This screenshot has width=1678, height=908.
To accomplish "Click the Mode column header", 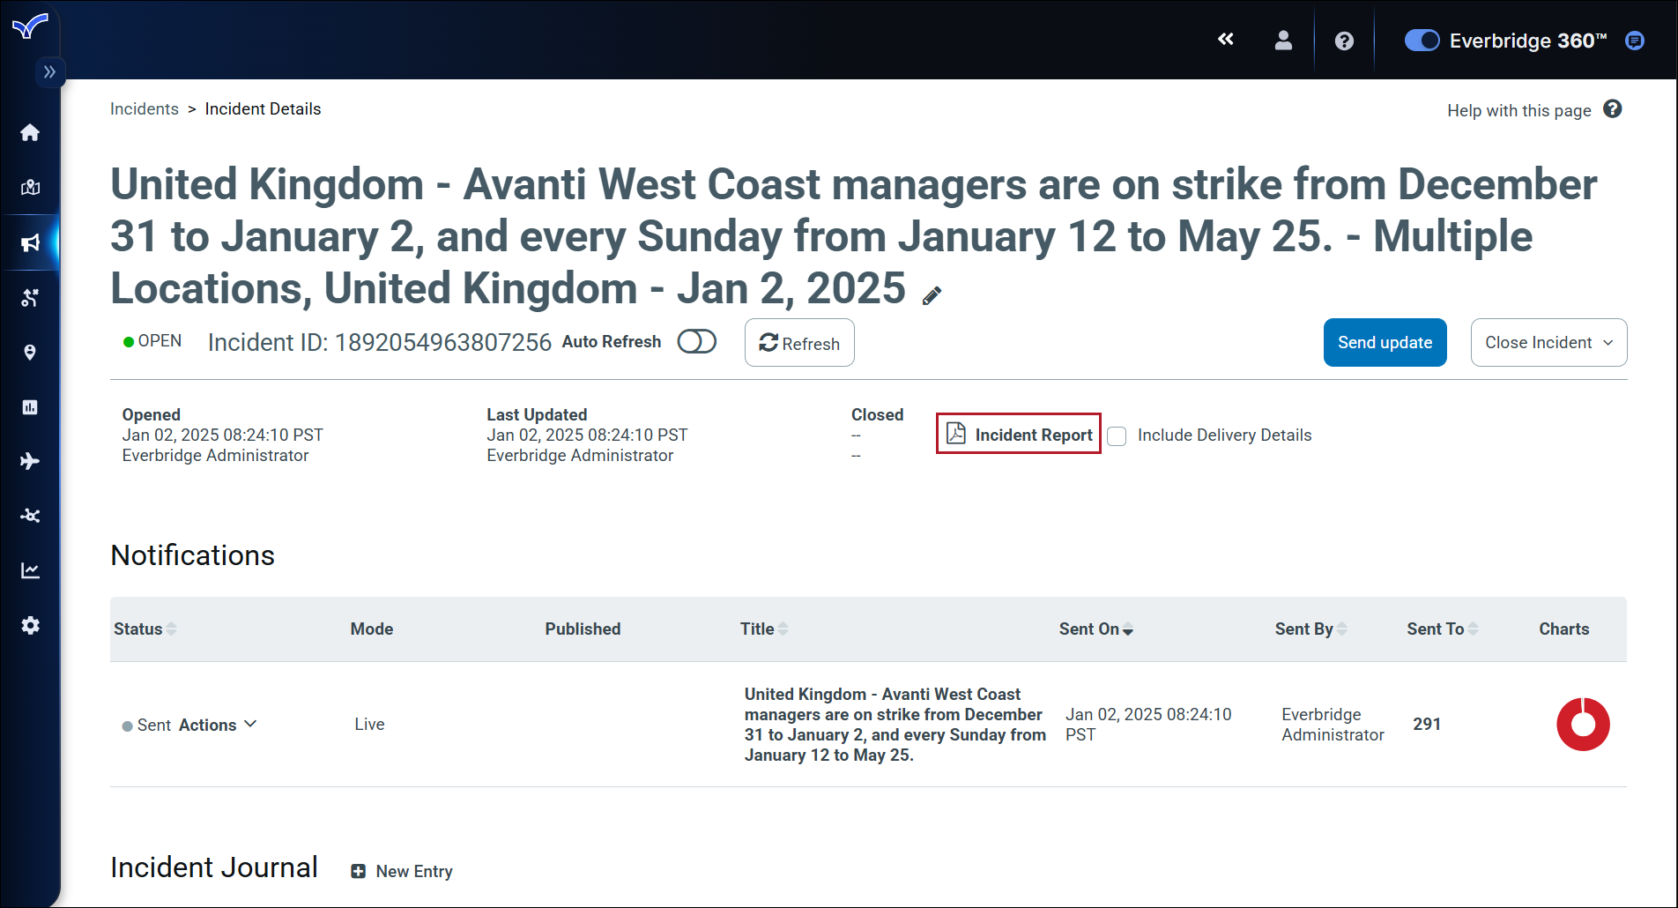I will click(372, 629).
